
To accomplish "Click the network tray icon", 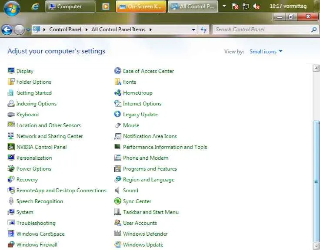I will pos(246,7).
